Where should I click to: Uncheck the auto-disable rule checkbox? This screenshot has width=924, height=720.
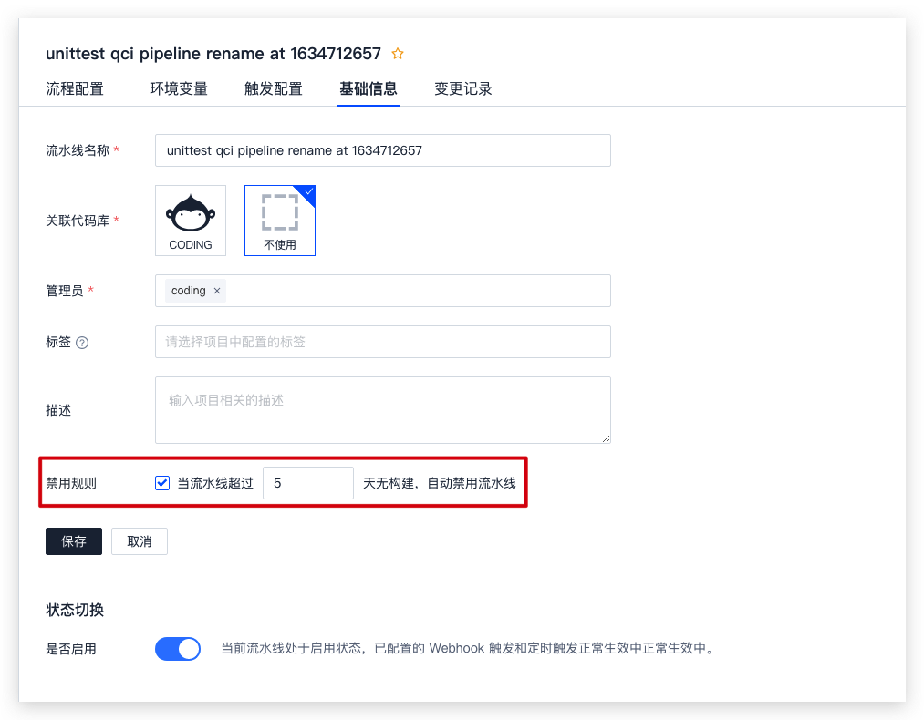click(x=162, y=483)
